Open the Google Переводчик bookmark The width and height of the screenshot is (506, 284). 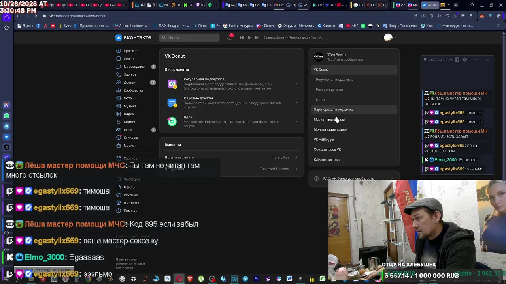(400, 26)
